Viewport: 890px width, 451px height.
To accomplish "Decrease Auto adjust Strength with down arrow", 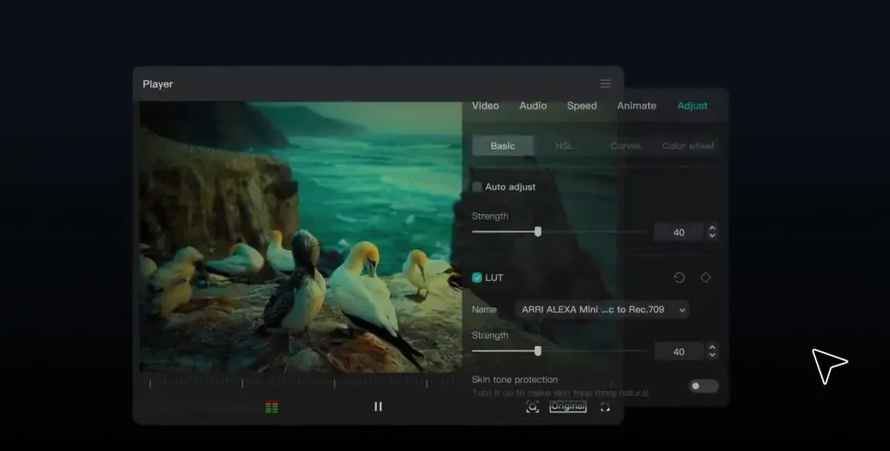I will point(712,236).
